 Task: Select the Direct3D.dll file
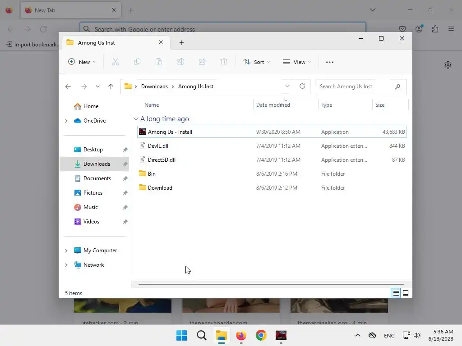point(272,160)
